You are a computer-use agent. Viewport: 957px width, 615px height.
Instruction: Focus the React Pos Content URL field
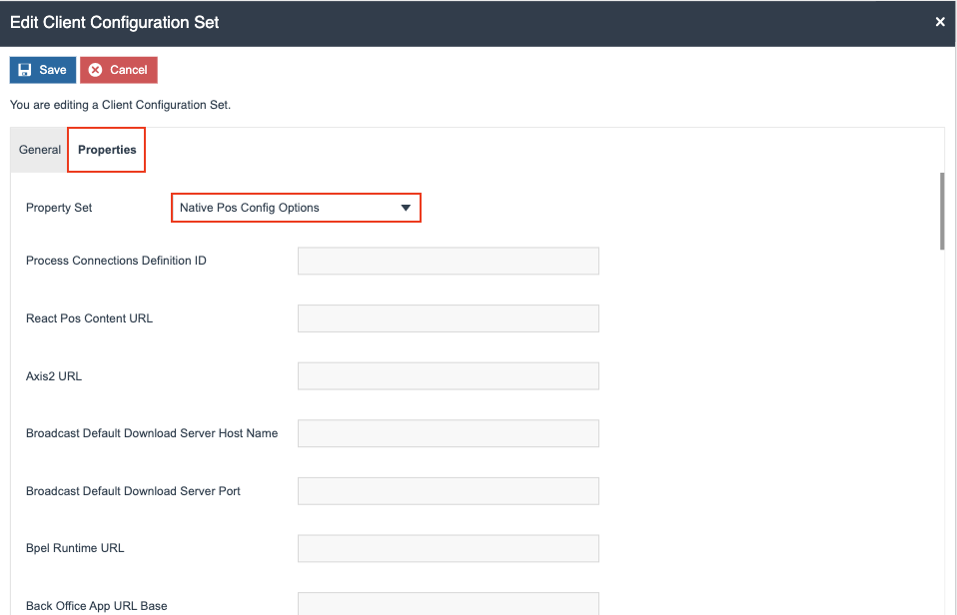coord(448,317)
